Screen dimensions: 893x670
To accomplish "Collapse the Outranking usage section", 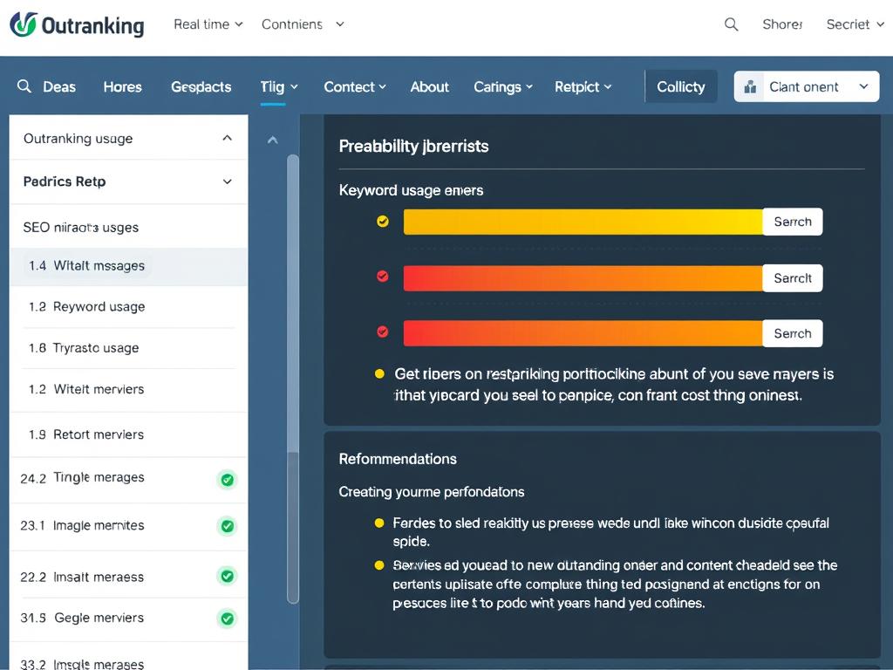I will [227, 138].
